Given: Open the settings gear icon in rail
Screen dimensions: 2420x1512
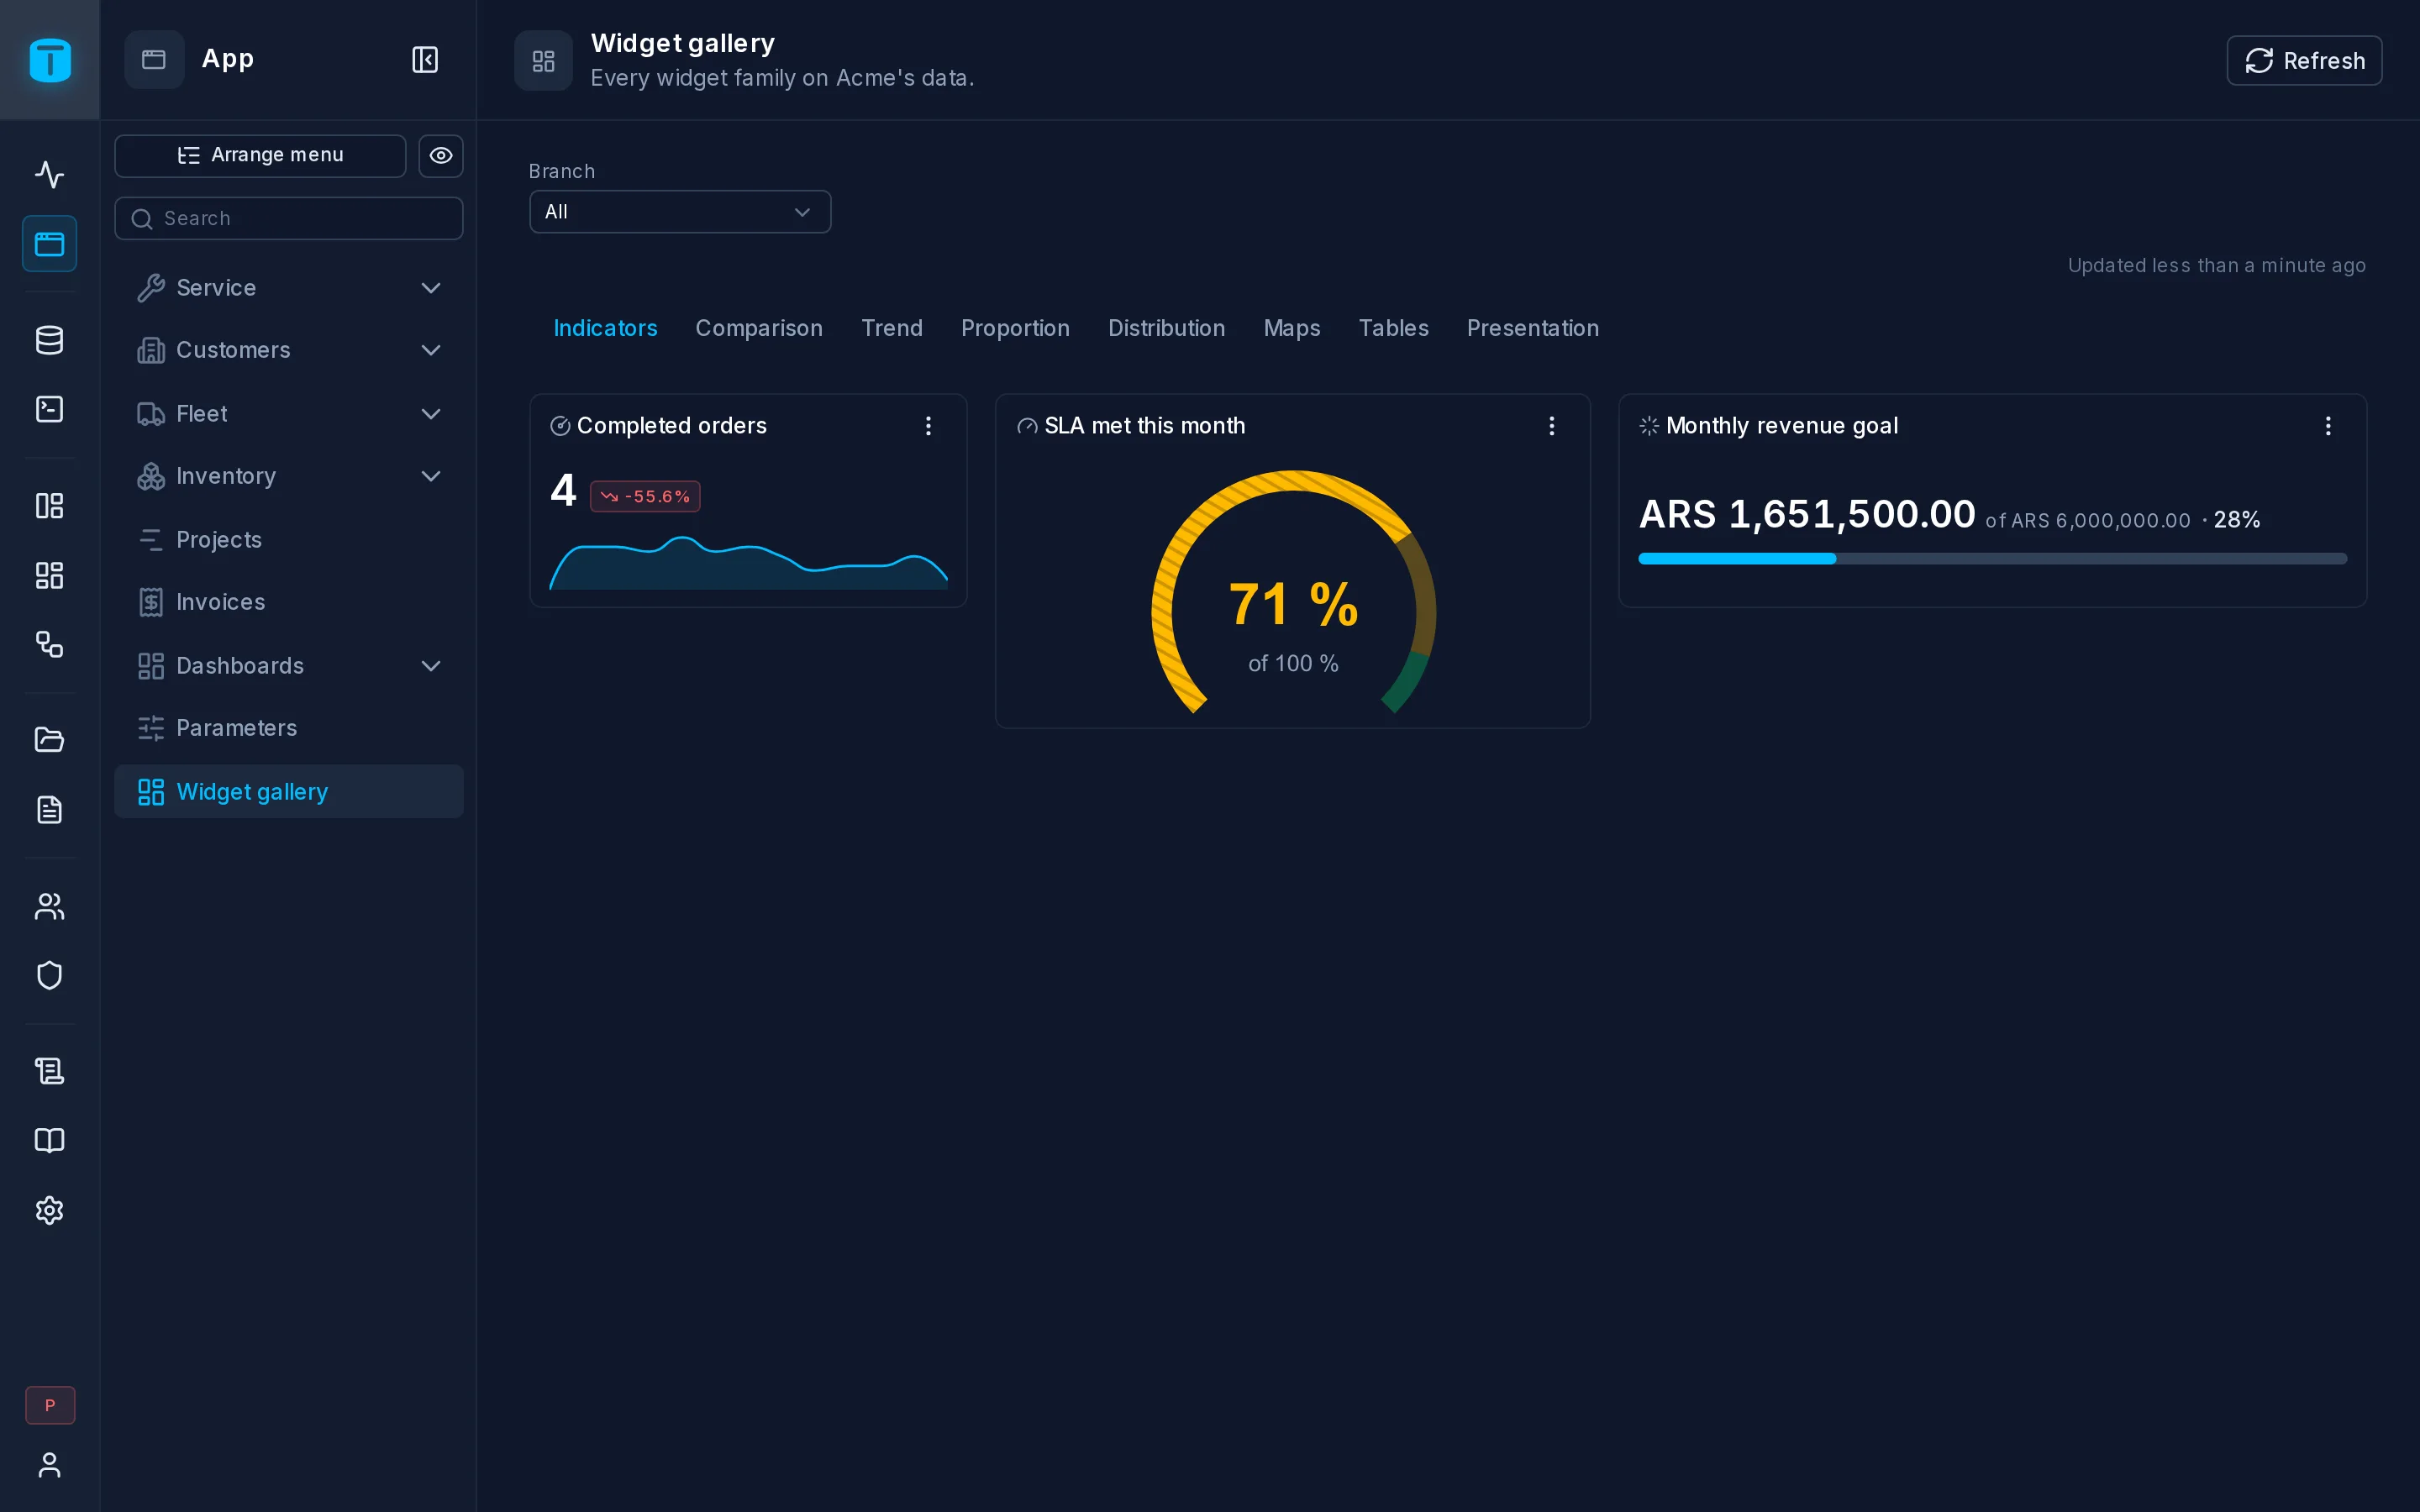Looking at the screenshot, I should 49,1210.
